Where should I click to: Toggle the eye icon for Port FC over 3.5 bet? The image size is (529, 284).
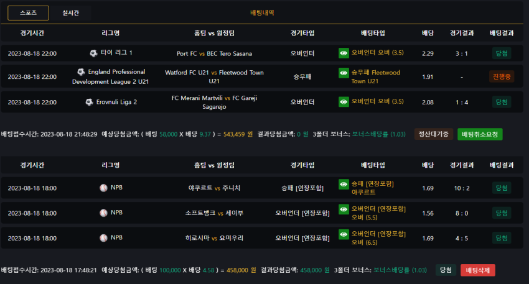point(344,53)
